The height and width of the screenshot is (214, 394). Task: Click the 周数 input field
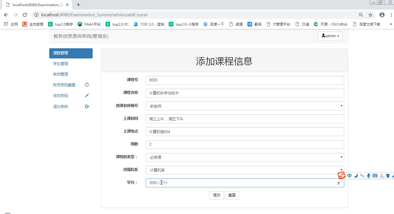[245, 144]
